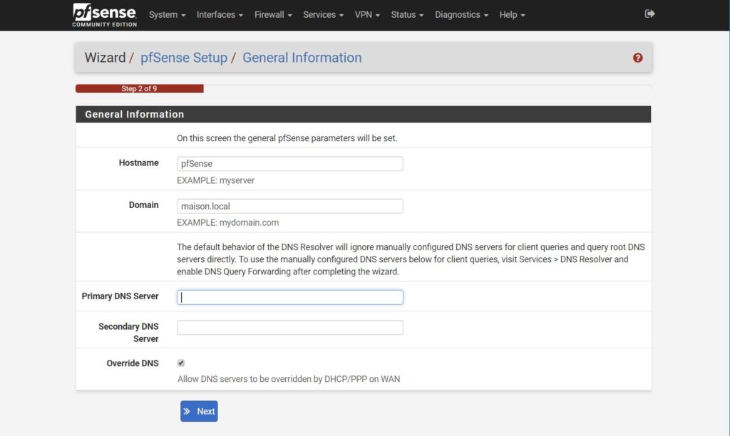
Task: Focus the Hostname input field
Action: tap(290, 164)
